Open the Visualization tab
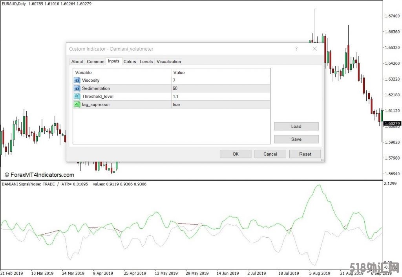 coord(169,62)
